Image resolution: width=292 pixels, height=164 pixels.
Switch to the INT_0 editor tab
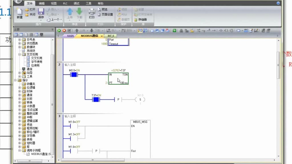tap(111, 36)
